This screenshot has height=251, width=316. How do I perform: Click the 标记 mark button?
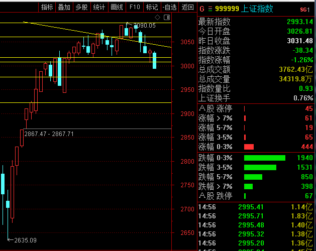click(152, 7)
